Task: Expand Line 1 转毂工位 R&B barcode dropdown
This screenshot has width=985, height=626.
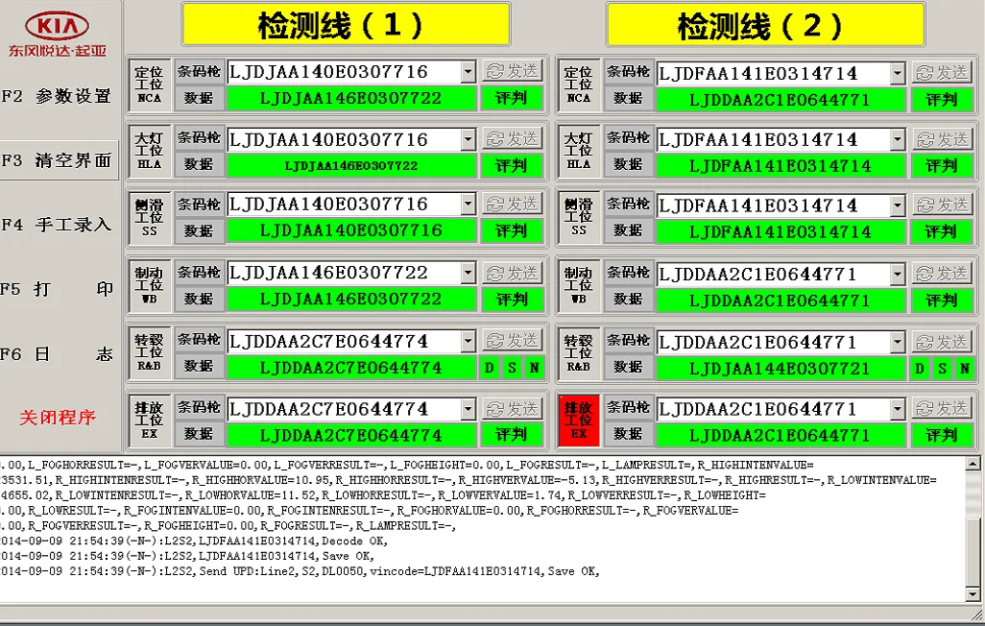Action: click(x=468, y=341)
